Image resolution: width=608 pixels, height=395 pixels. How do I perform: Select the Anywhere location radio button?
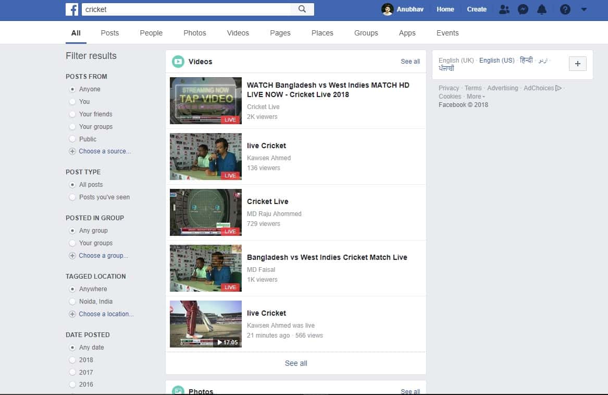(x=72, y=289)
